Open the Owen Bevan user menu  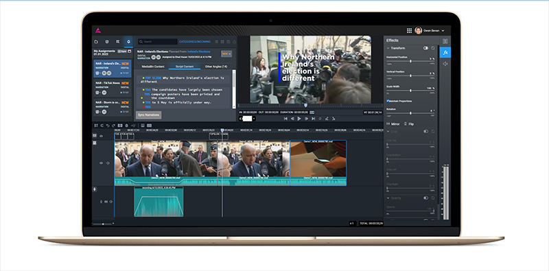(430, 30)
